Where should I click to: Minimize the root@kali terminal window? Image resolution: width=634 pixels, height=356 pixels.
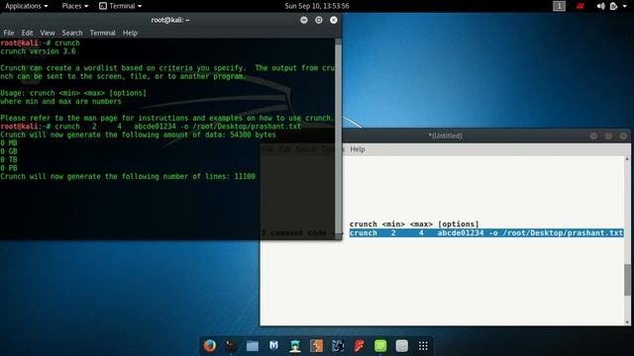pos(304,20)
